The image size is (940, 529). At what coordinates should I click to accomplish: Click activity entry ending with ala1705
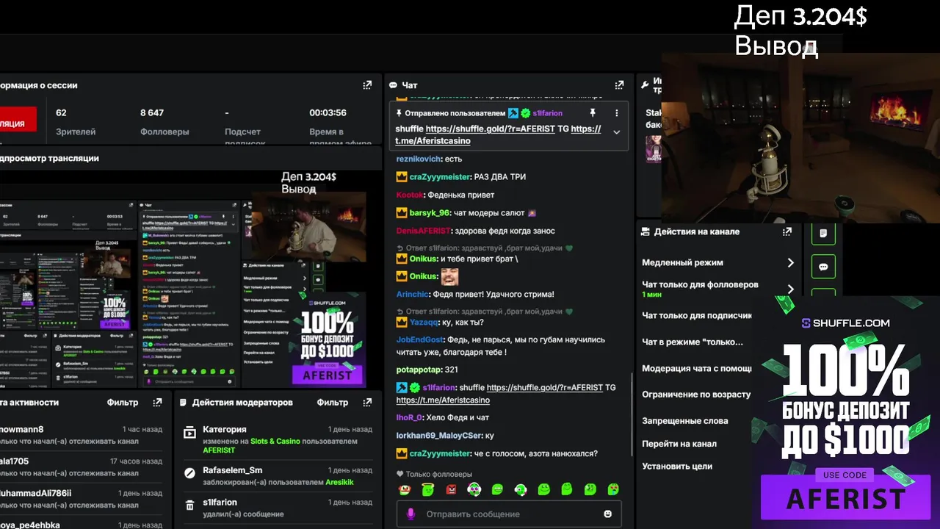pos(81,467)
